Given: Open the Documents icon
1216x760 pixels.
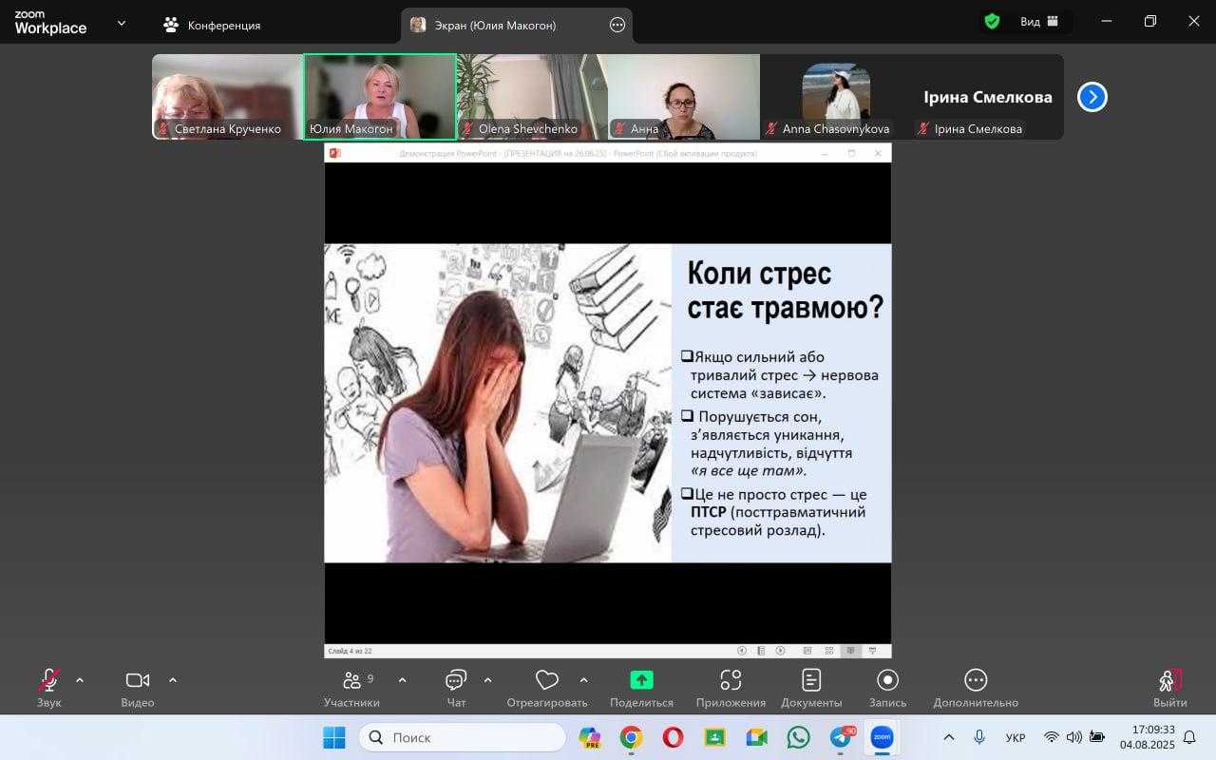Looking at the screenshot, I should tap(811, 680).
